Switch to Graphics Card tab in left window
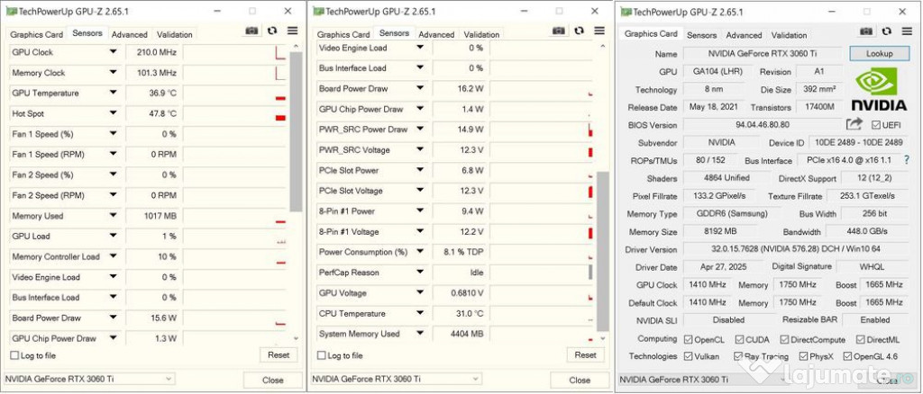923x394 pixels. 36,34
